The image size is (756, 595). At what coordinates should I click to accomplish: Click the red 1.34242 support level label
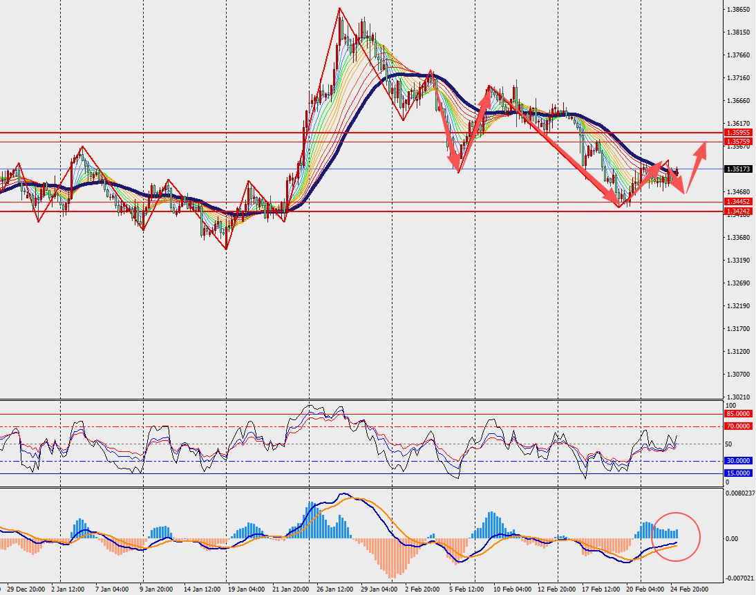point(737,211)
